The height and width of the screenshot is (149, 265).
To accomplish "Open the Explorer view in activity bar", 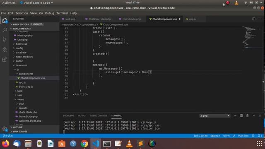I will point(5,21).
